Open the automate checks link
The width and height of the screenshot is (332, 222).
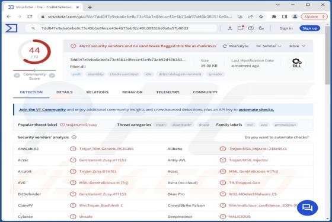[x=256, y=110]
